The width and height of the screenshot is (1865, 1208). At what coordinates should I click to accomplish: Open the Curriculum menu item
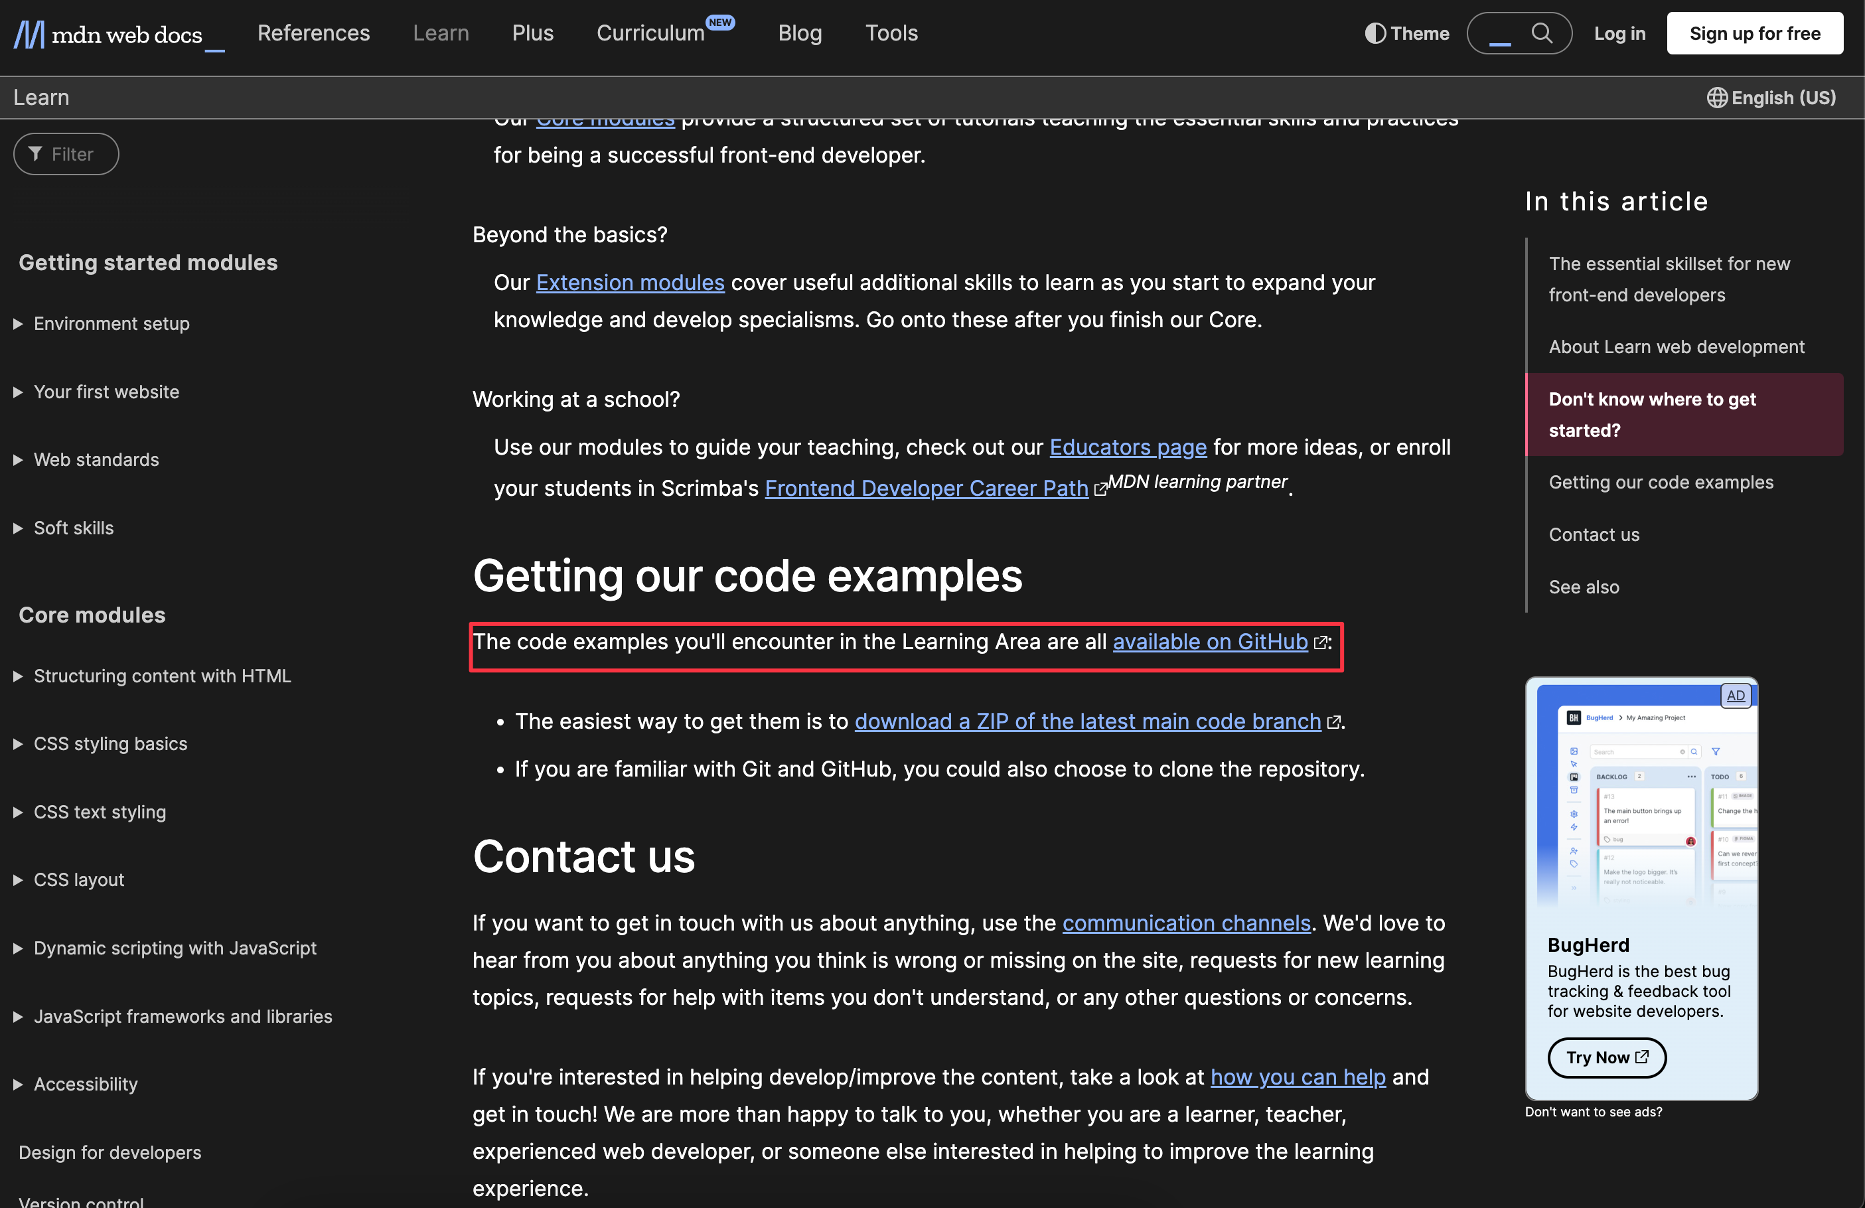(650, 33)
